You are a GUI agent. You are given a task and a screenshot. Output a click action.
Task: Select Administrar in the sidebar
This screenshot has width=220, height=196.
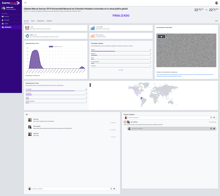click(x=8, y=27)
